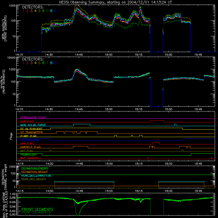
Task: Select the DECIMATION_ENERGY legend entry
Action: [x=35, y=168]
